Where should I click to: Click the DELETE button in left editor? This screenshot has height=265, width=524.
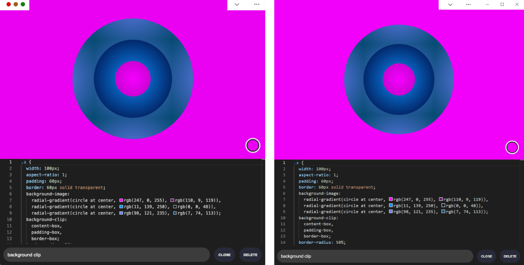coord(250,255)
